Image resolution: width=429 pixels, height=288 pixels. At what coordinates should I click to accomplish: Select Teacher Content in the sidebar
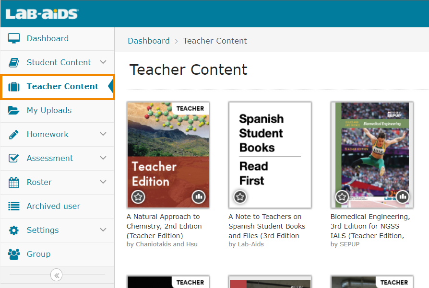click(62, 86)
